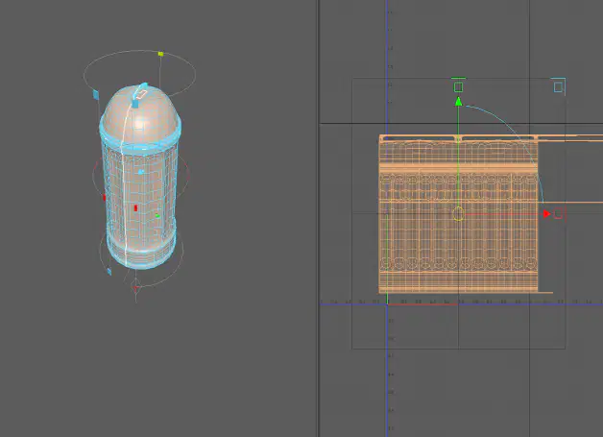603x437 pixels.
Task: Select the green upward move arrow in UV editor
Action: click(458, 102)
